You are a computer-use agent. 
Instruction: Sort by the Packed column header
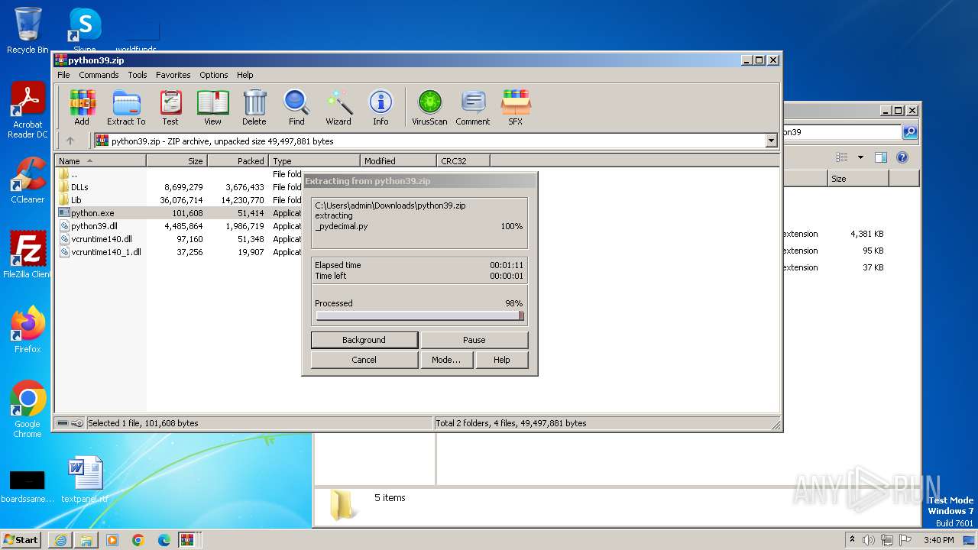(x=238, y=160)
